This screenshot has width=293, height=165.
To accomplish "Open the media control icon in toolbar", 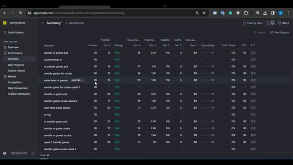I will tap(257, 13).
